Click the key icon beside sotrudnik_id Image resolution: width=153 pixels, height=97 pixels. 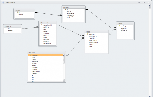click(42, 25)
